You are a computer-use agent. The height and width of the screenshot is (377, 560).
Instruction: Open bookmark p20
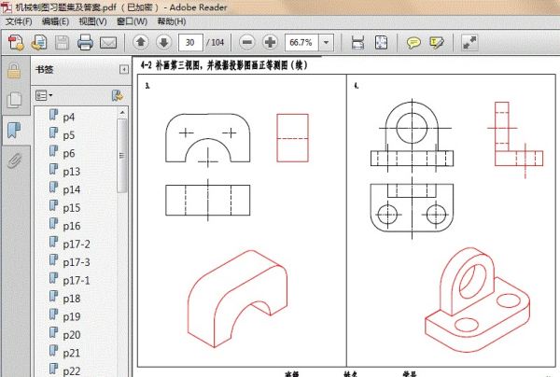tap(71, 335)
